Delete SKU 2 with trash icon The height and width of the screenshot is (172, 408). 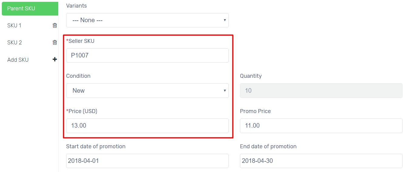tap(55, 43)
